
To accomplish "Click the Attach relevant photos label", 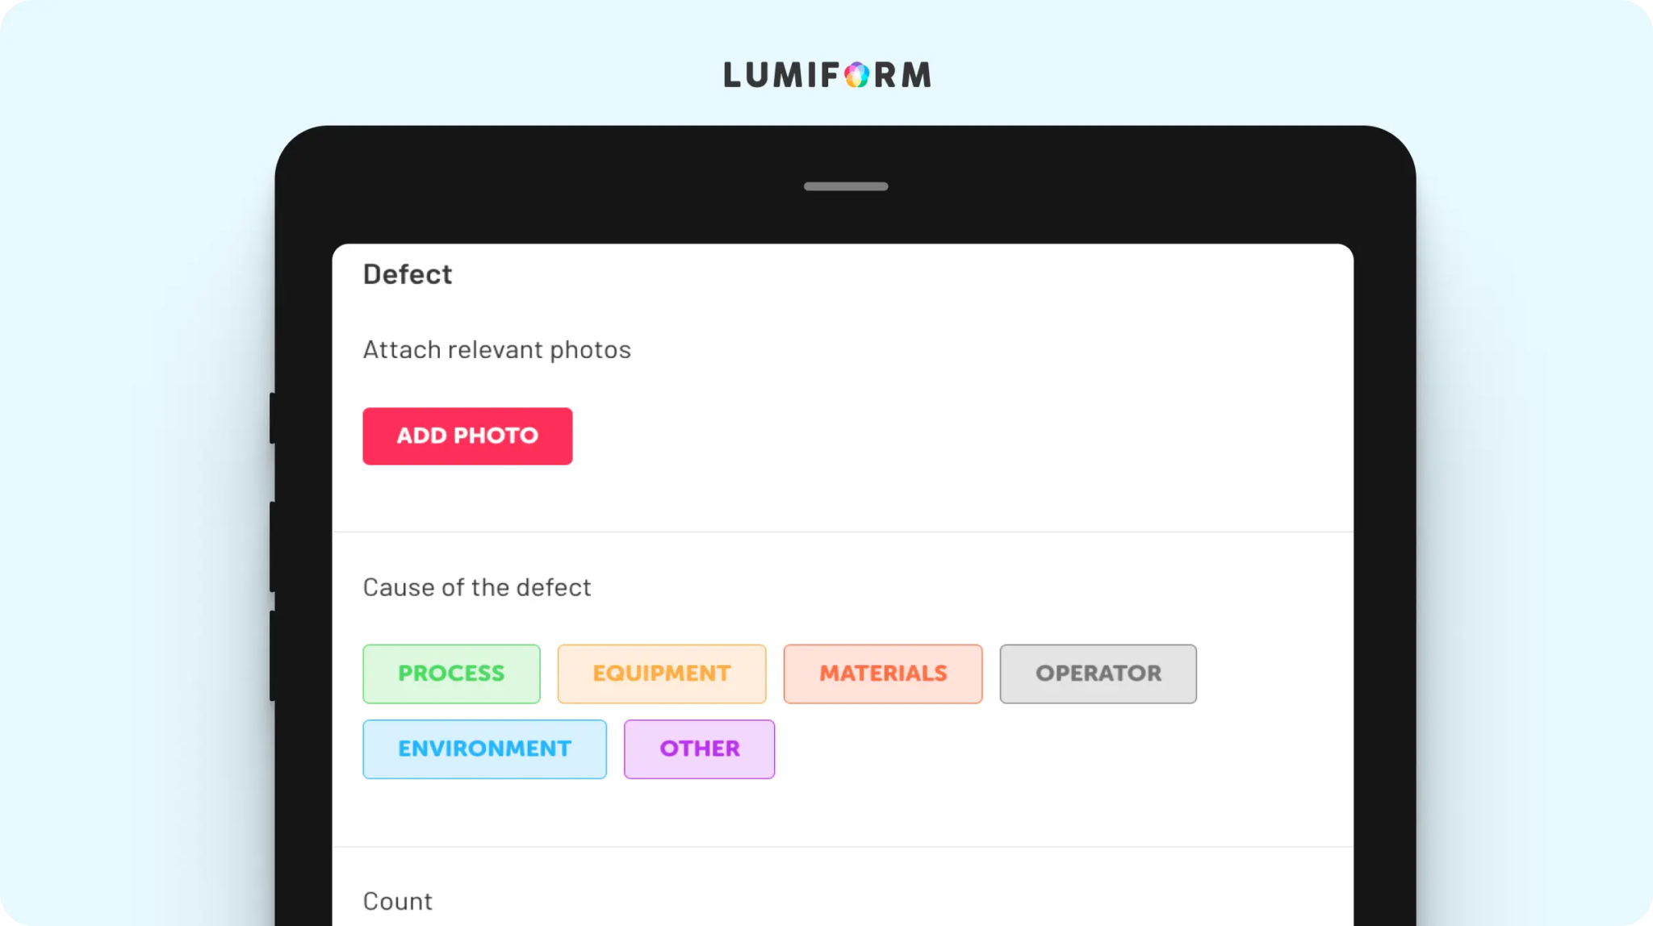I will 497,350.
